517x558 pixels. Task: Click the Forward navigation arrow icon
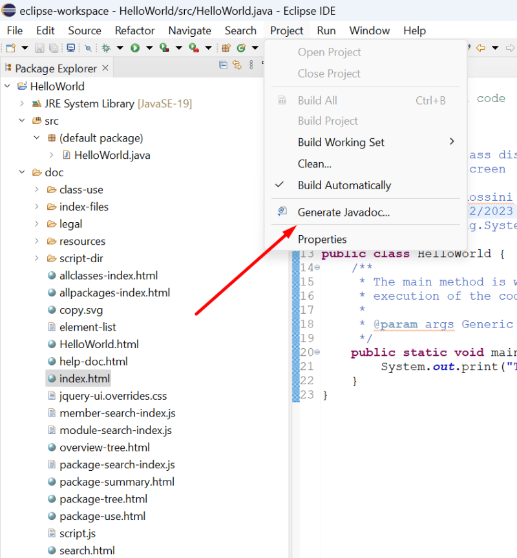click(511, 48)
